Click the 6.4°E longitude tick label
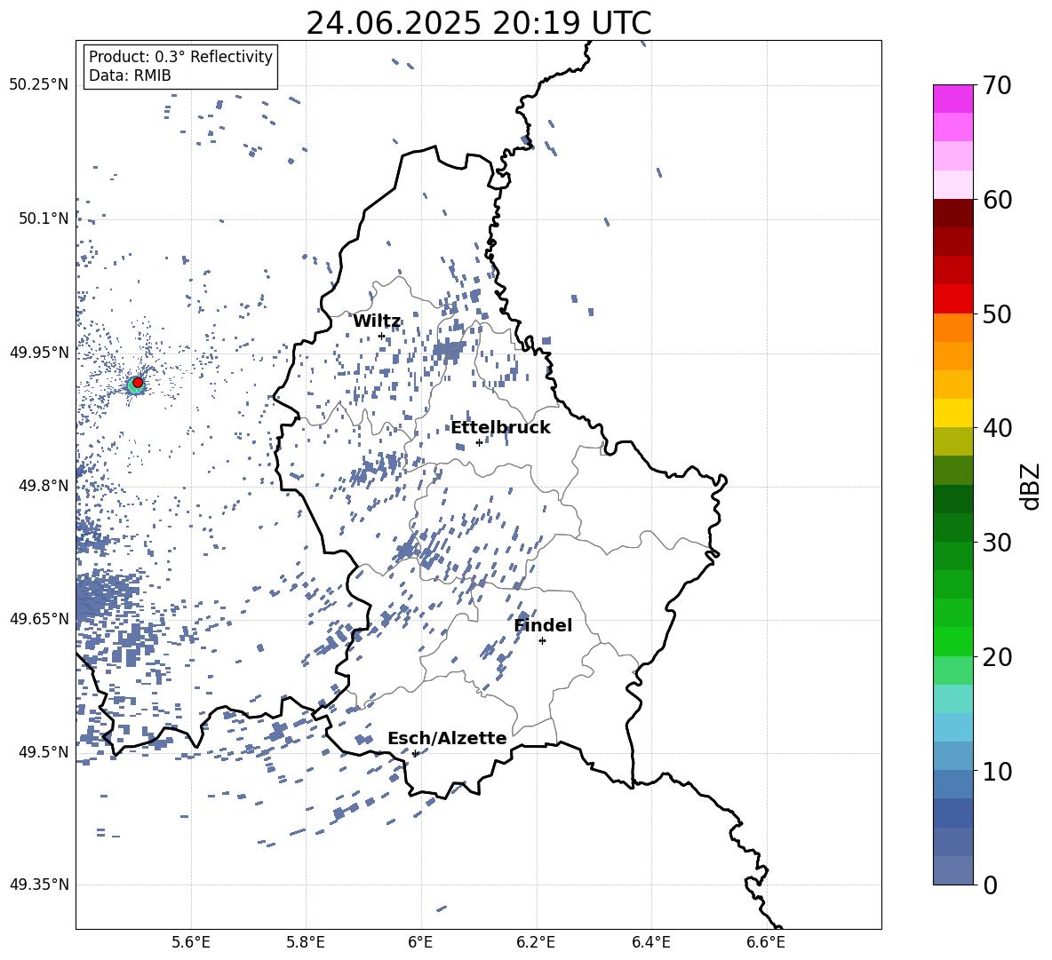 [x=650, y=942]
